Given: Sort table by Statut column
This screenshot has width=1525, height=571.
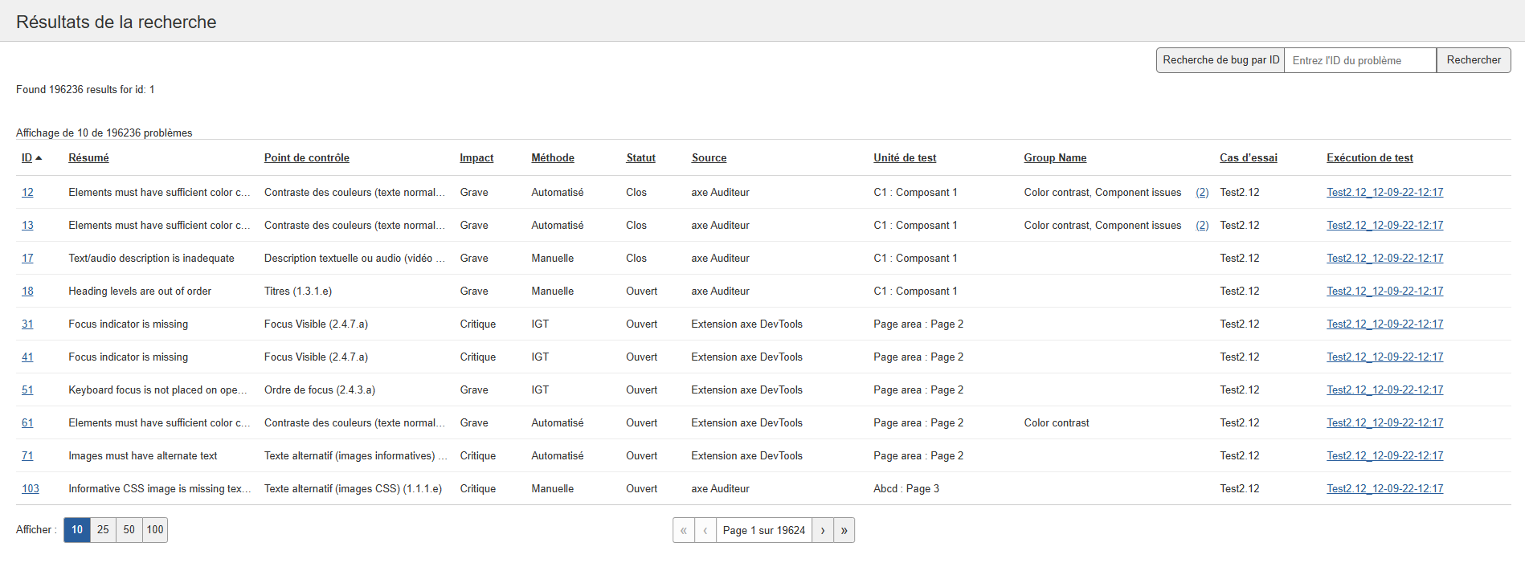Looking at the screenshot, I should click(x=640, y=158).
